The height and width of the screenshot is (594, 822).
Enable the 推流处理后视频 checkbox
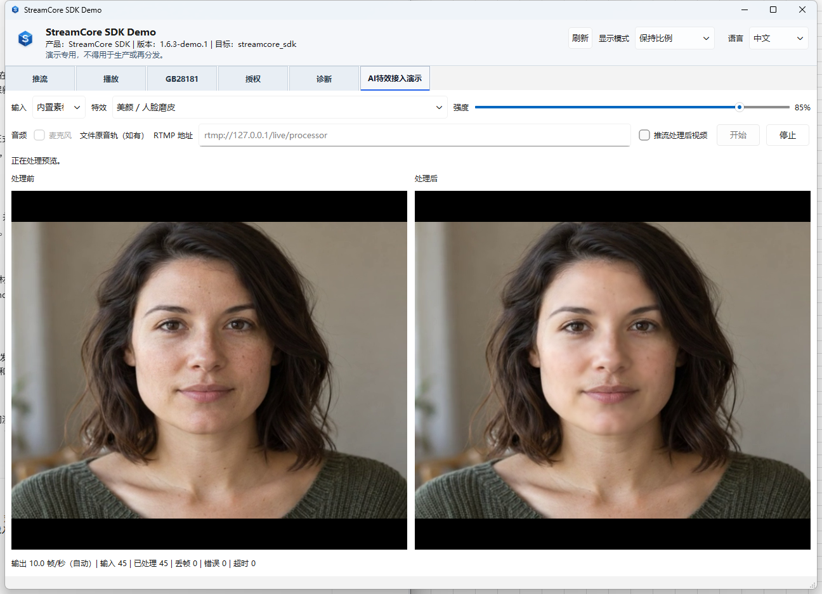coord(644,135)
